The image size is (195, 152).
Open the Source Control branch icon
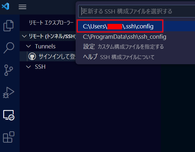(x=8, y=70)
